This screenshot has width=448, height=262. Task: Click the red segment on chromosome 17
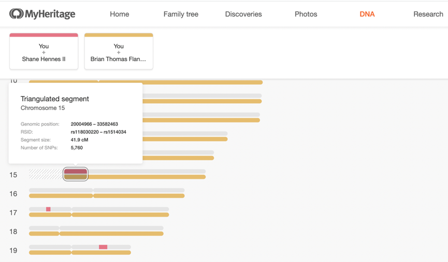48,209
